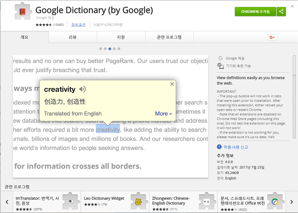
Task: Click the language value English
Action: pos(231,178)
